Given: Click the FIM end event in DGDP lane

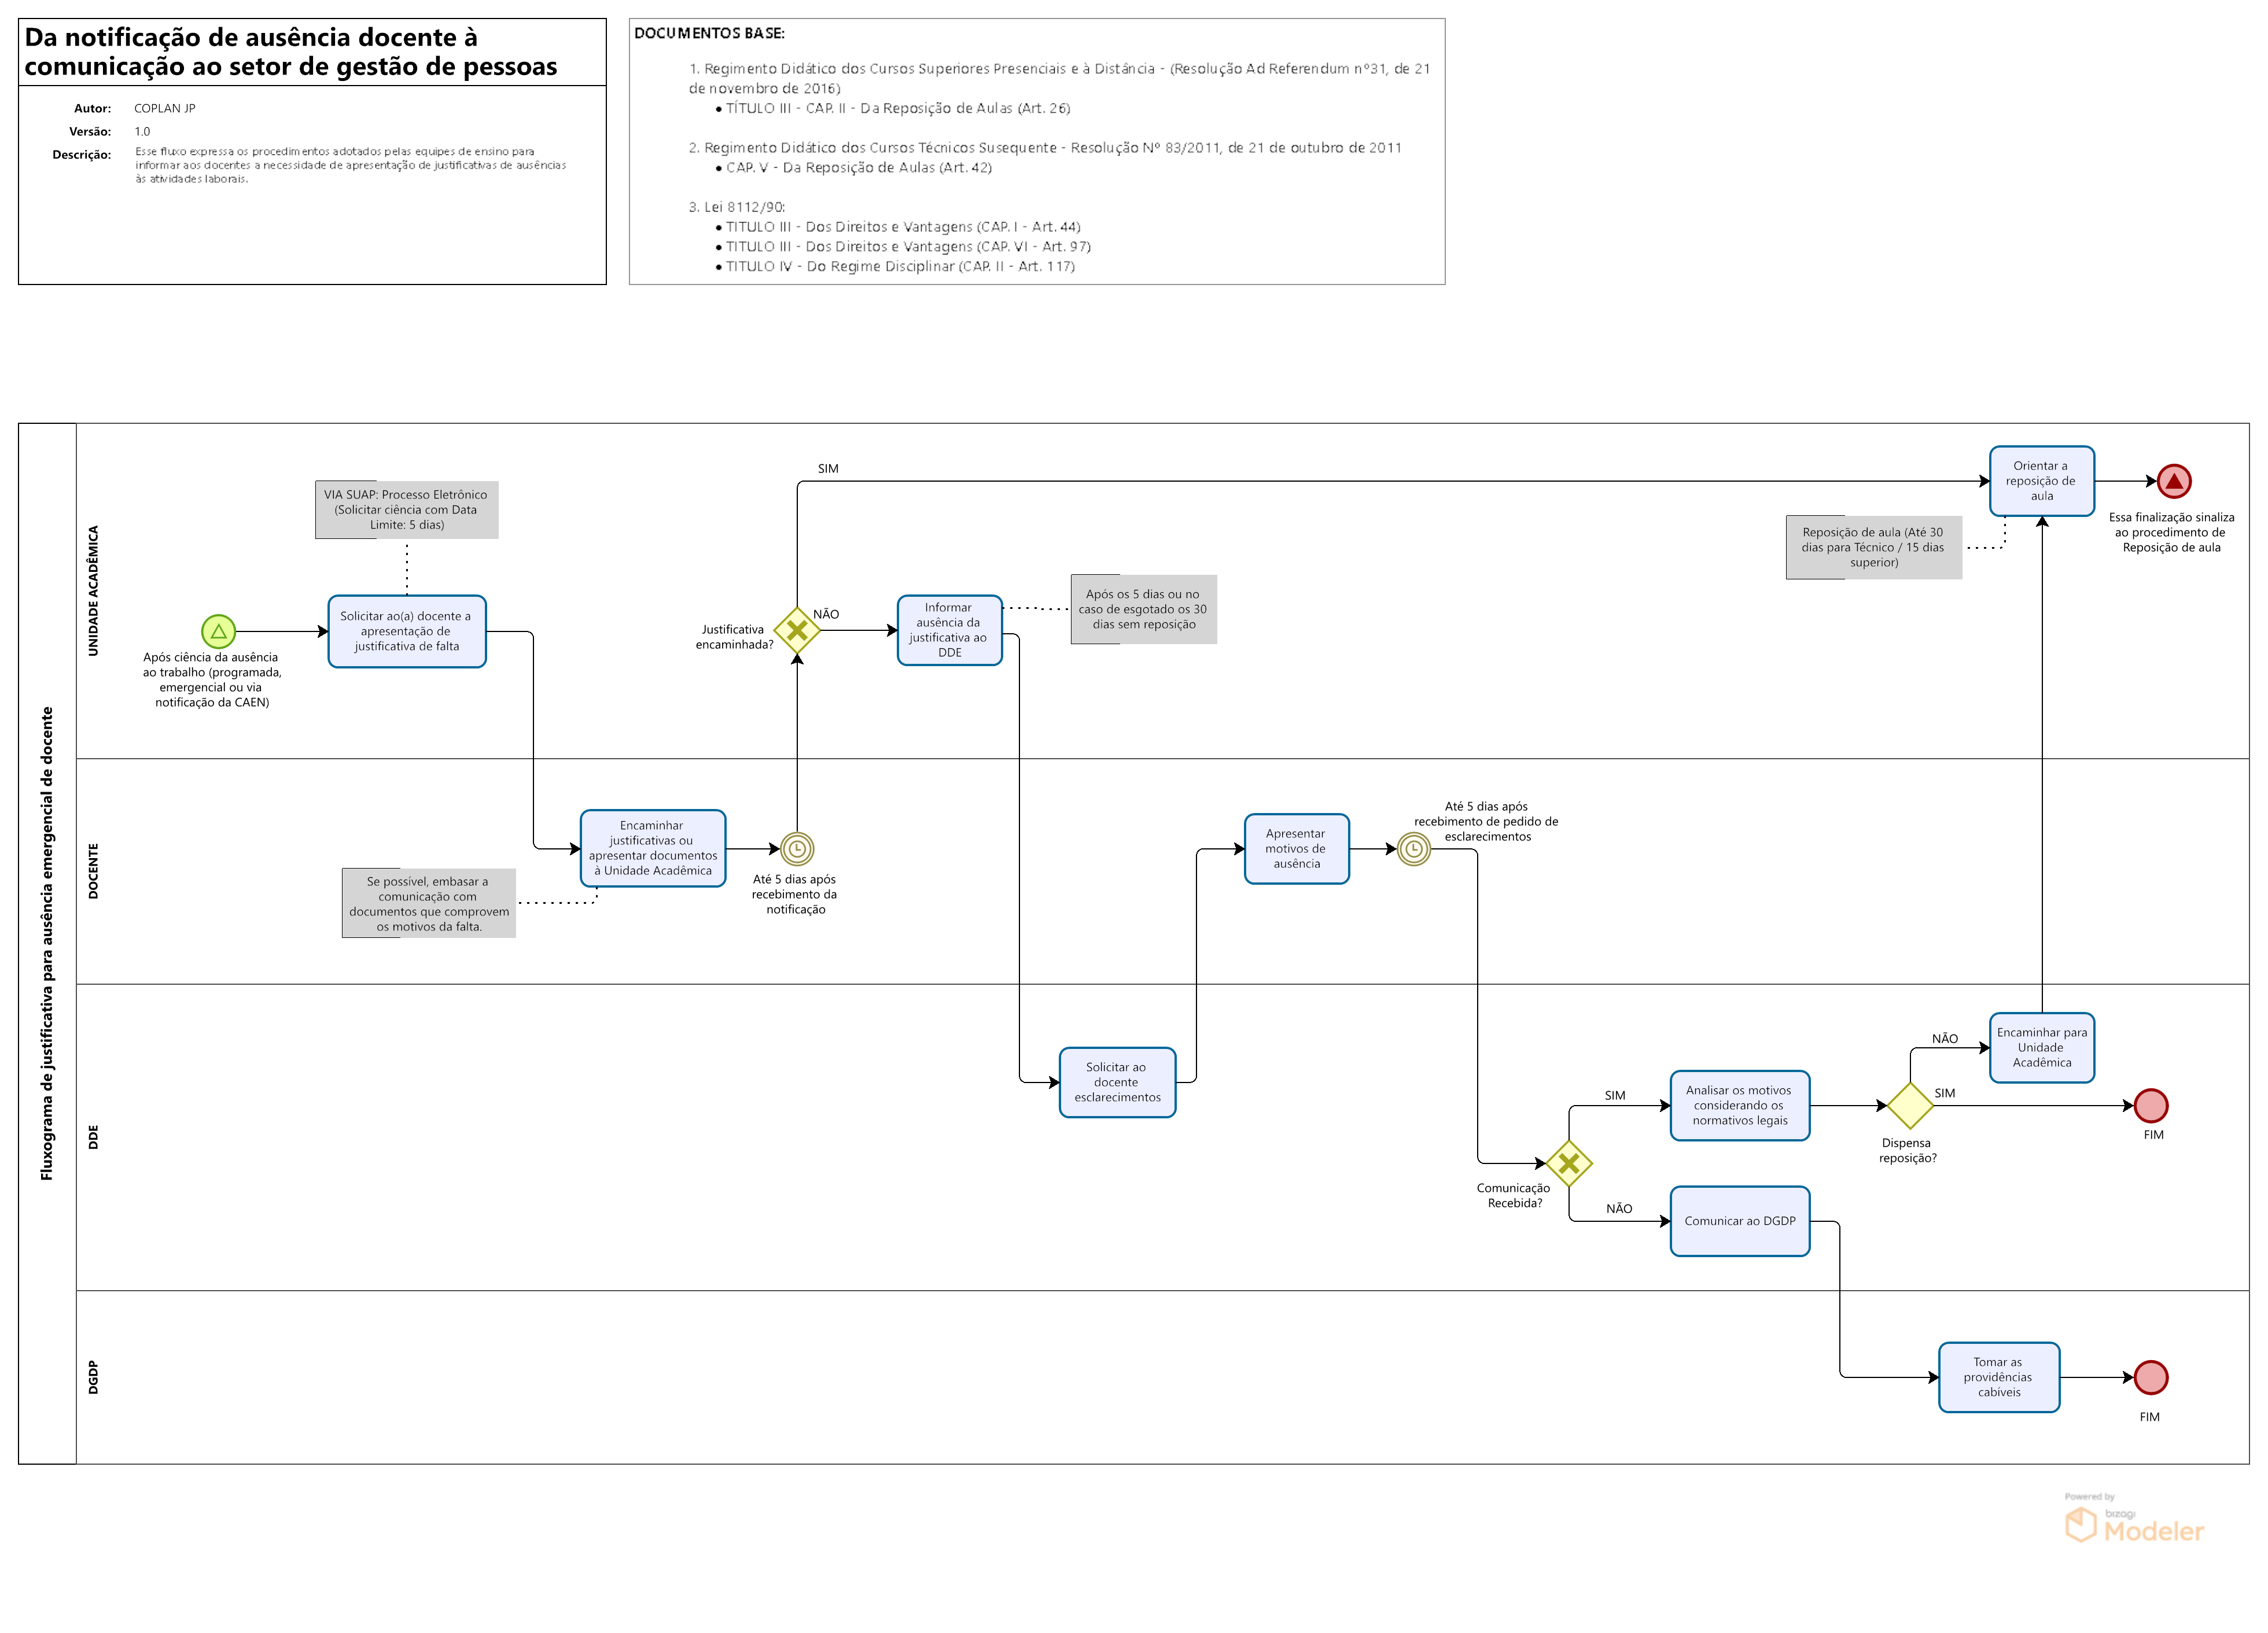Looking at the screenshot, I should tap(2151, 1378).
